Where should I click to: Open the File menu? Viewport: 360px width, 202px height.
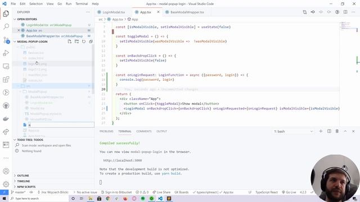[13, 4]
